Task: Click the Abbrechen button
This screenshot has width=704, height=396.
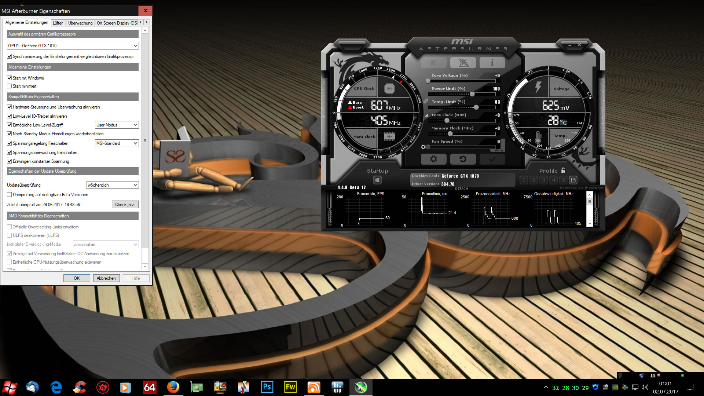Action: pos(106,278)
